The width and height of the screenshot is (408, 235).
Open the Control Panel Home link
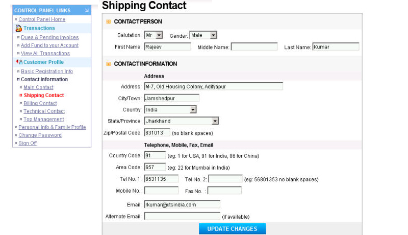[42, 19]
